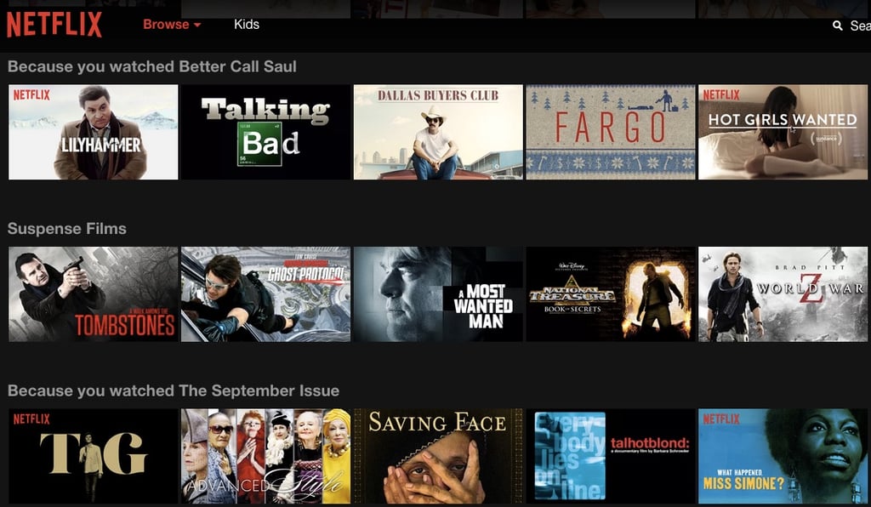Screen dimensions: 871x507
Task: Open Hot Girls Wanted documentary
Action: 783,132
